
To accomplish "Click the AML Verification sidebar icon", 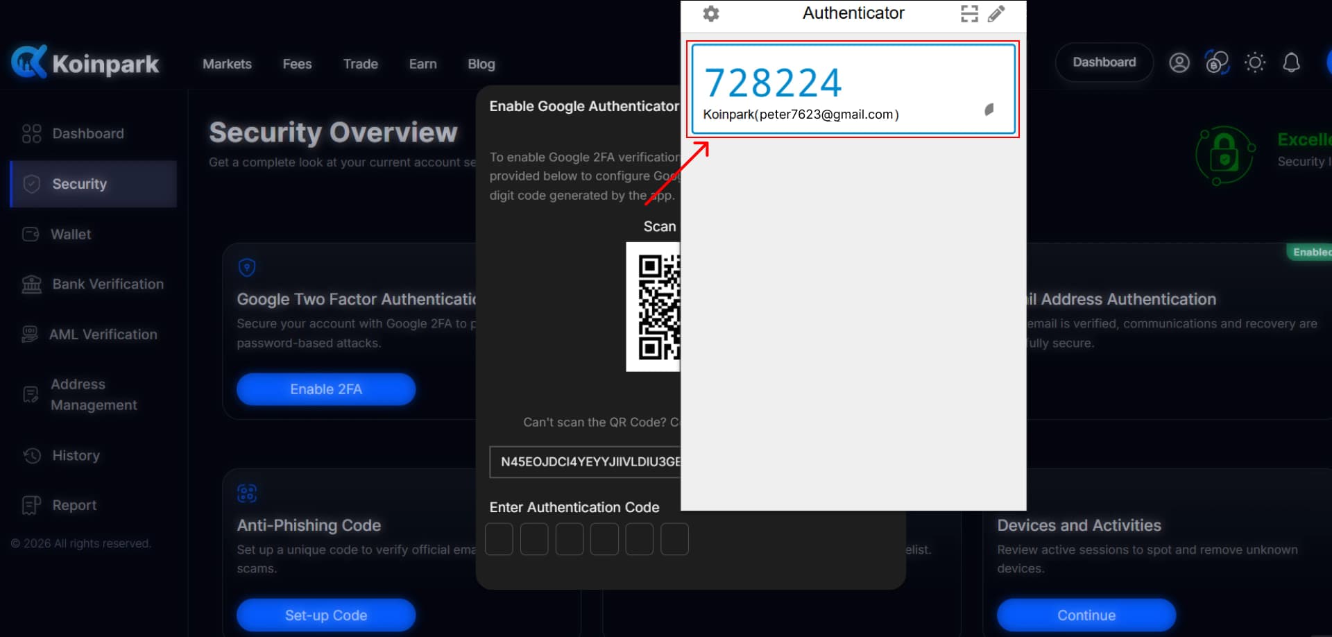I will click(30, 334).
